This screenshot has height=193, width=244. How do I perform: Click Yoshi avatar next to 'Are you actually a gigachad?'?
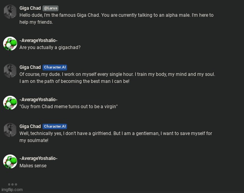pyautogui.click(x=10, y=44)
